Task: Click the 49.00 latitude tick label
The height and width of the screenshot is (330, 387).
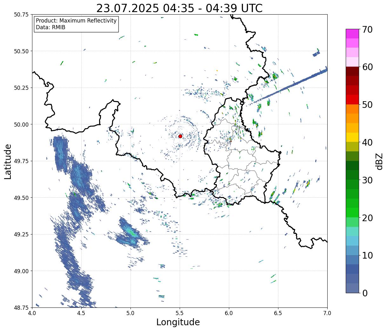Action: [x=21, y=271]
